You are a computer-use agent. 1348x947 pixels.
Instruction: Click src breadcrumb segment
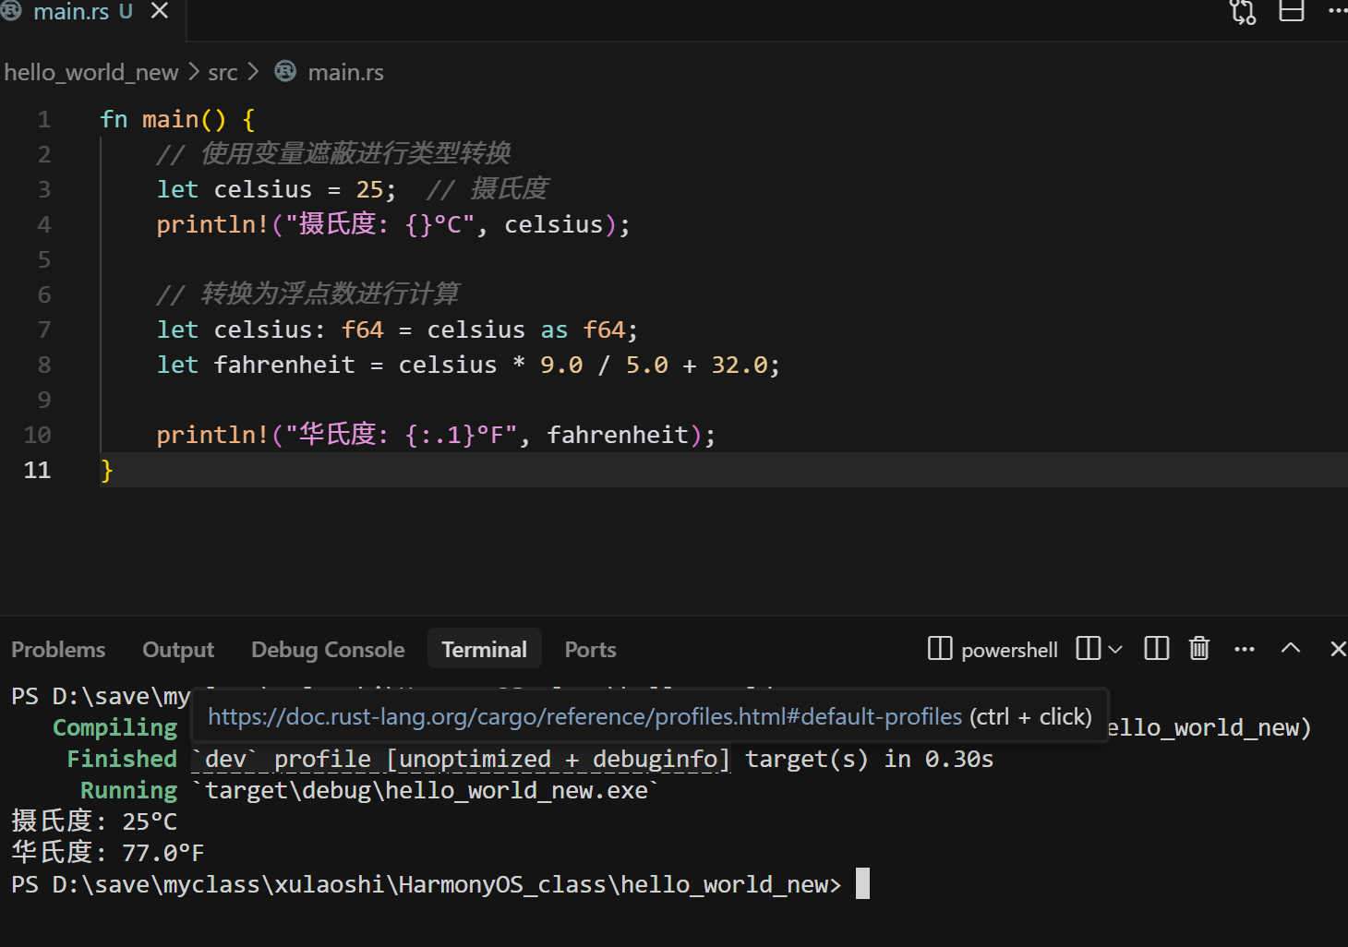[223, 72]
